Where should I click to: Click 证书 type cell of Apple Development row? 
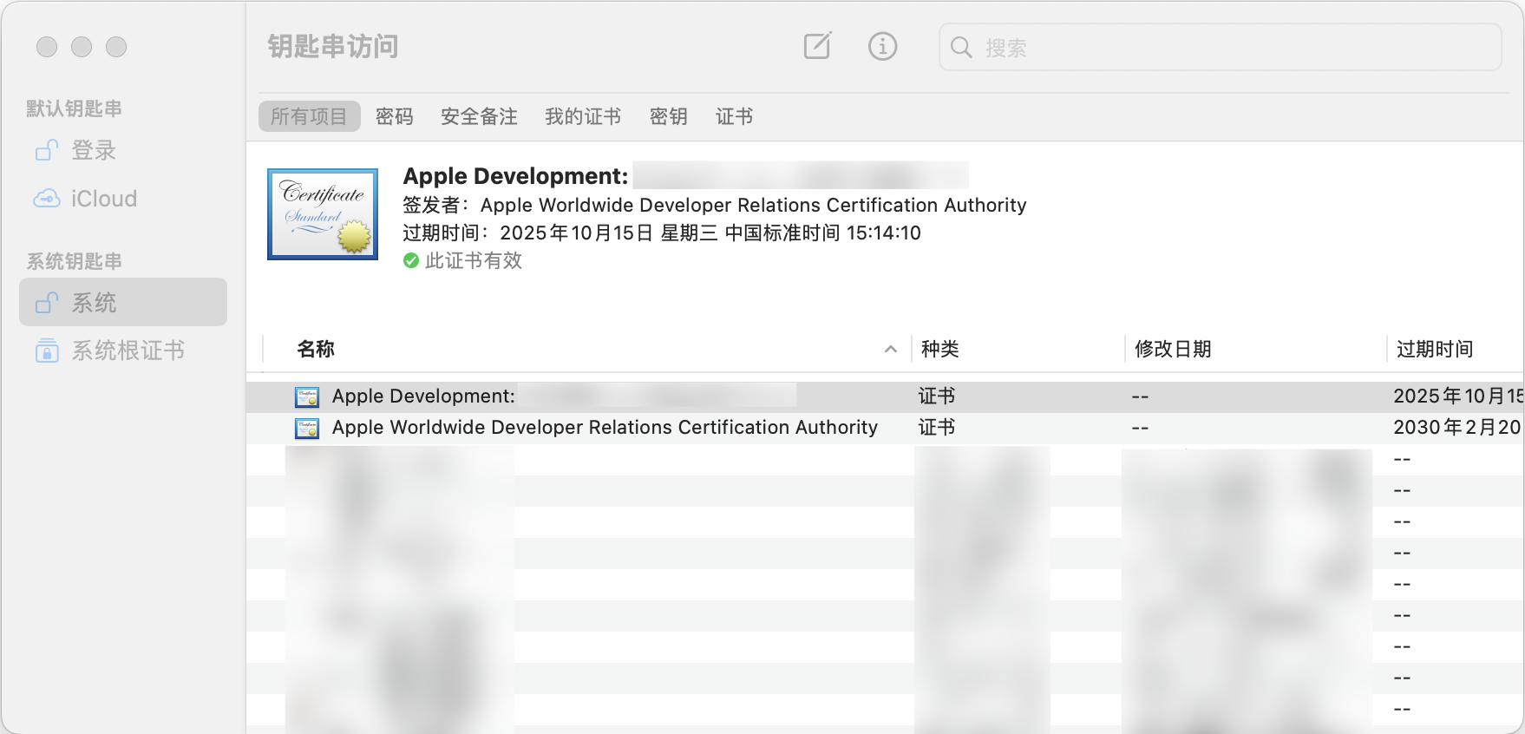click(x=937, y=396)
